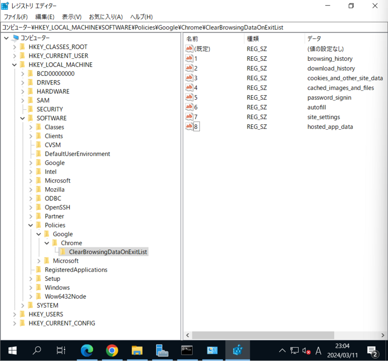Select the ClearBrowsingDataOnExitList folder icon

(x=63, y=252)
